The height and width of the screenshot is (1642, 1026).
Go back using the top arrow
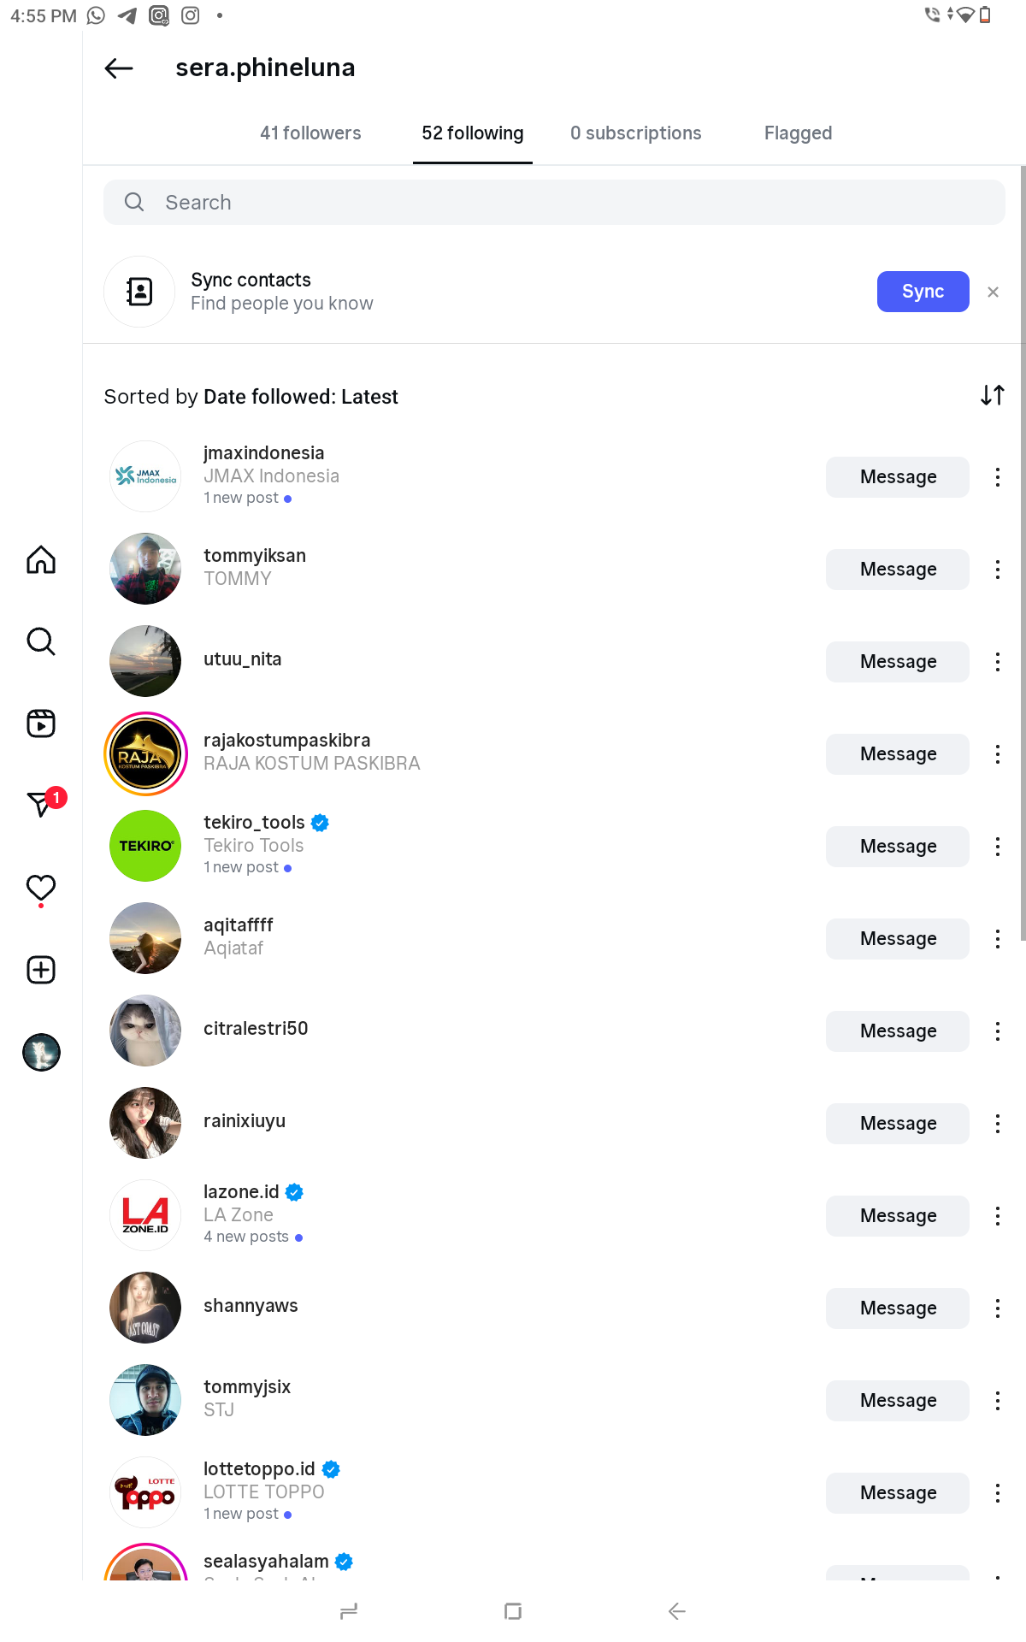click(x=119, y=68)
